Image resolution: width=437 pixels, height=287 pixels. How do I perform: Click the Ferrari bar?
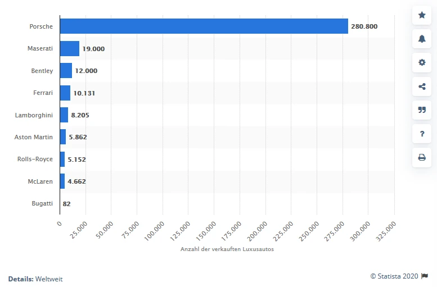pyautogui.click(x=65, y=93)
